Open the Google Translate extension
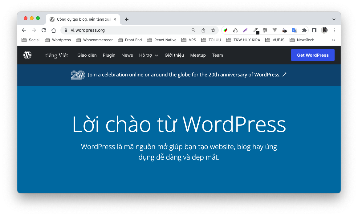The height and width of the screenshot is (216, 358). (x=294, y=30)
